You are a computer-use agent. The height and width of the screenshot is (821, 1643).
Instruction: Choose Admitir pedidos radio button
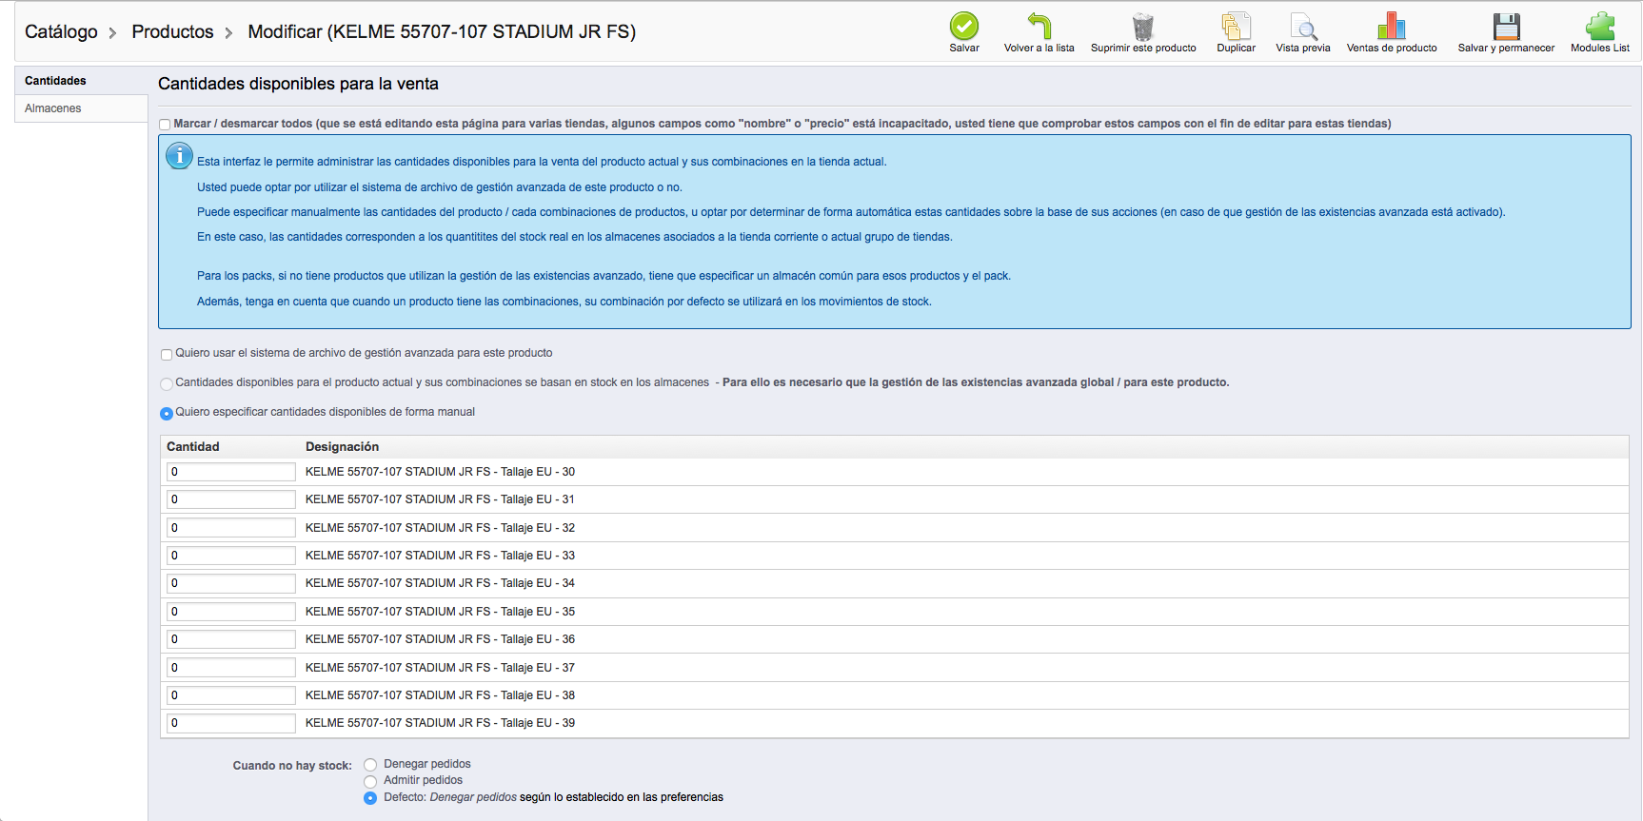pos(370,781)
